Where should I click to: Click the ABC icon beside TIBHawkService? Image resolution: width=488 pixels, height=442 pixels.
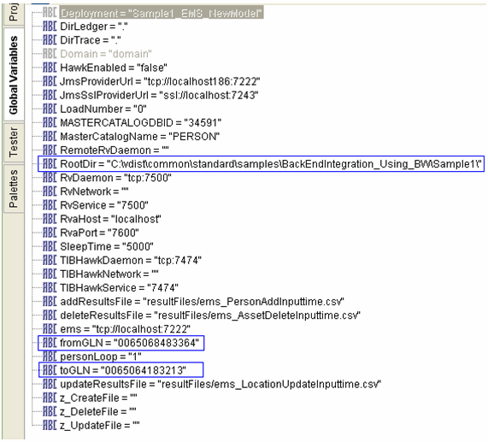(50, 287)
